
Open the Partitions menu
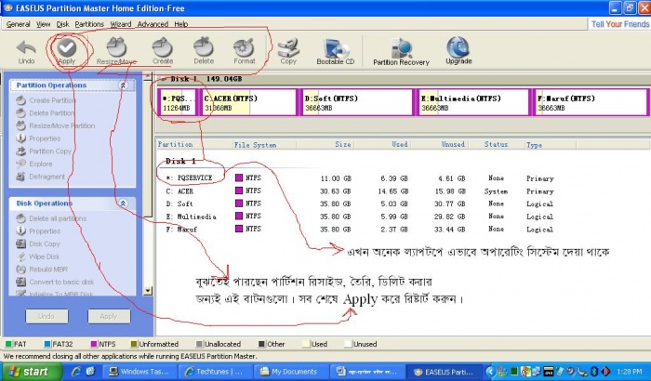coord(89,24)
